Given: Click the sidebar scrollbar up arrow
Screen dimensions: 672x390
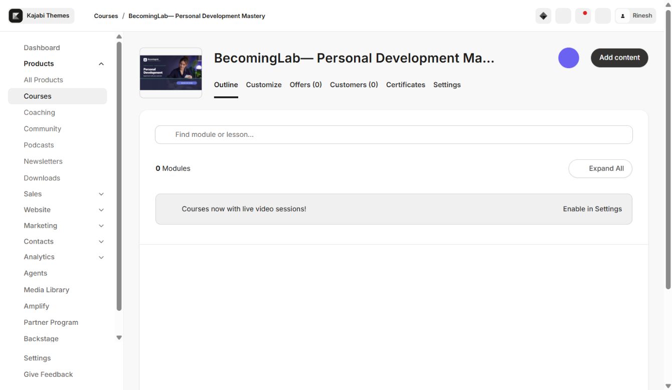Looking at the screenshot, I should tap(119, 37).
